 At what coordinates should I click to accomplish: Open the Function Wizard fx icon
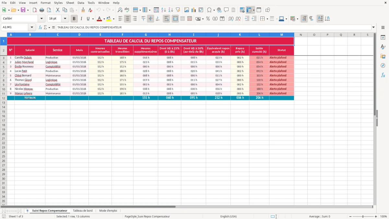pyautogui.click(x=40, y=27)
